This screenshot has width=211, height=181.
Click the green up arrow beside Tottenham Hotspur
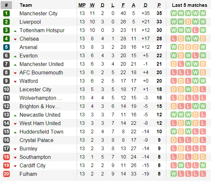click(15, 31)
